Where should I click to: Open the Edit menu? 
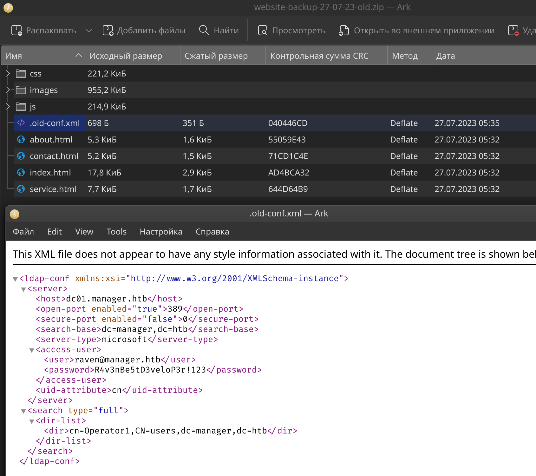(55, 232)
